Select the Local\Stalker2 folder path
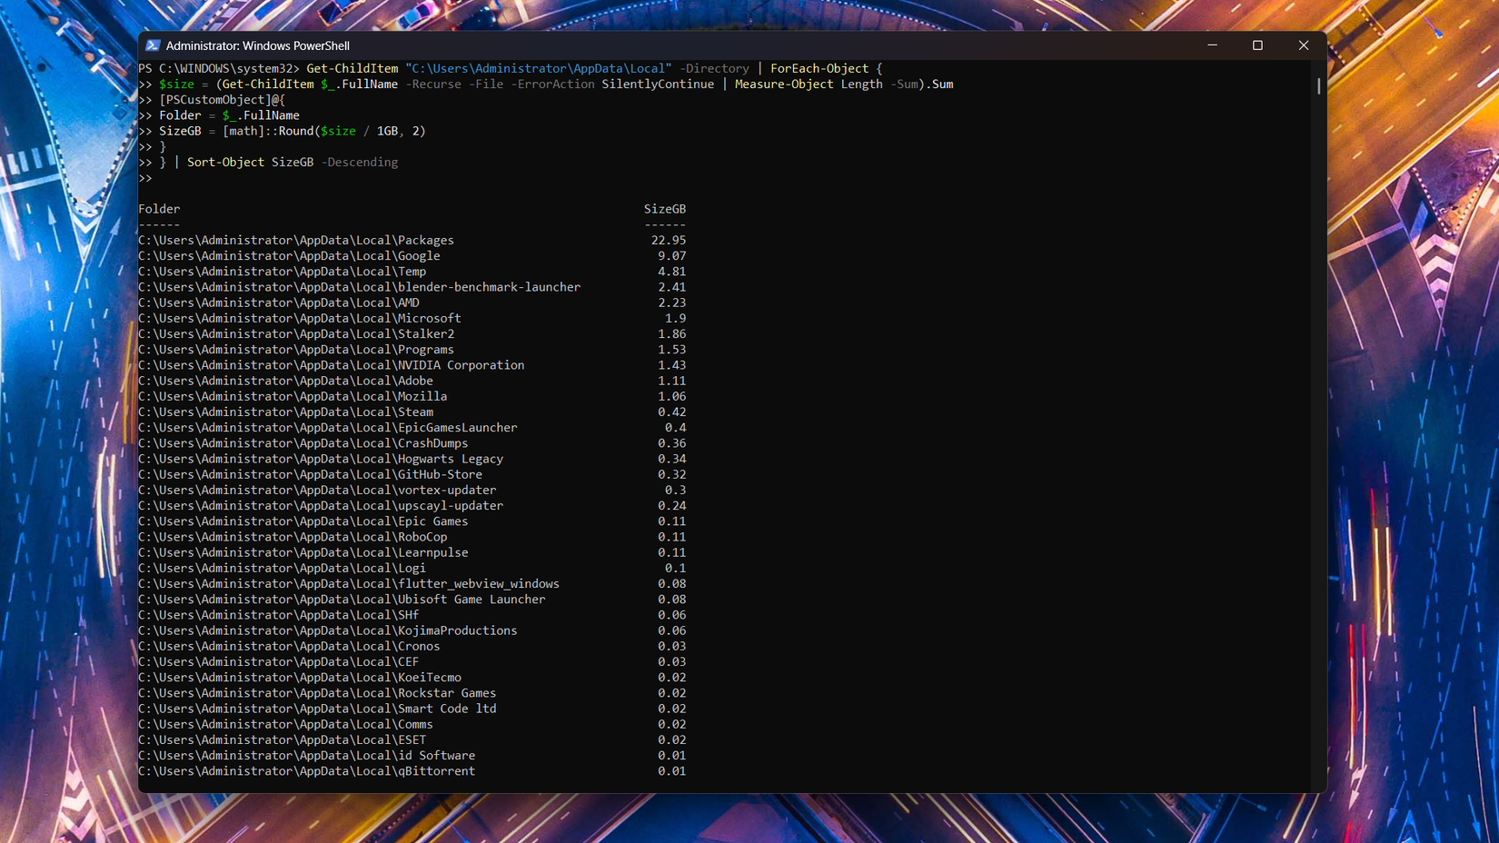1499x843 pixels. [296, 334]
